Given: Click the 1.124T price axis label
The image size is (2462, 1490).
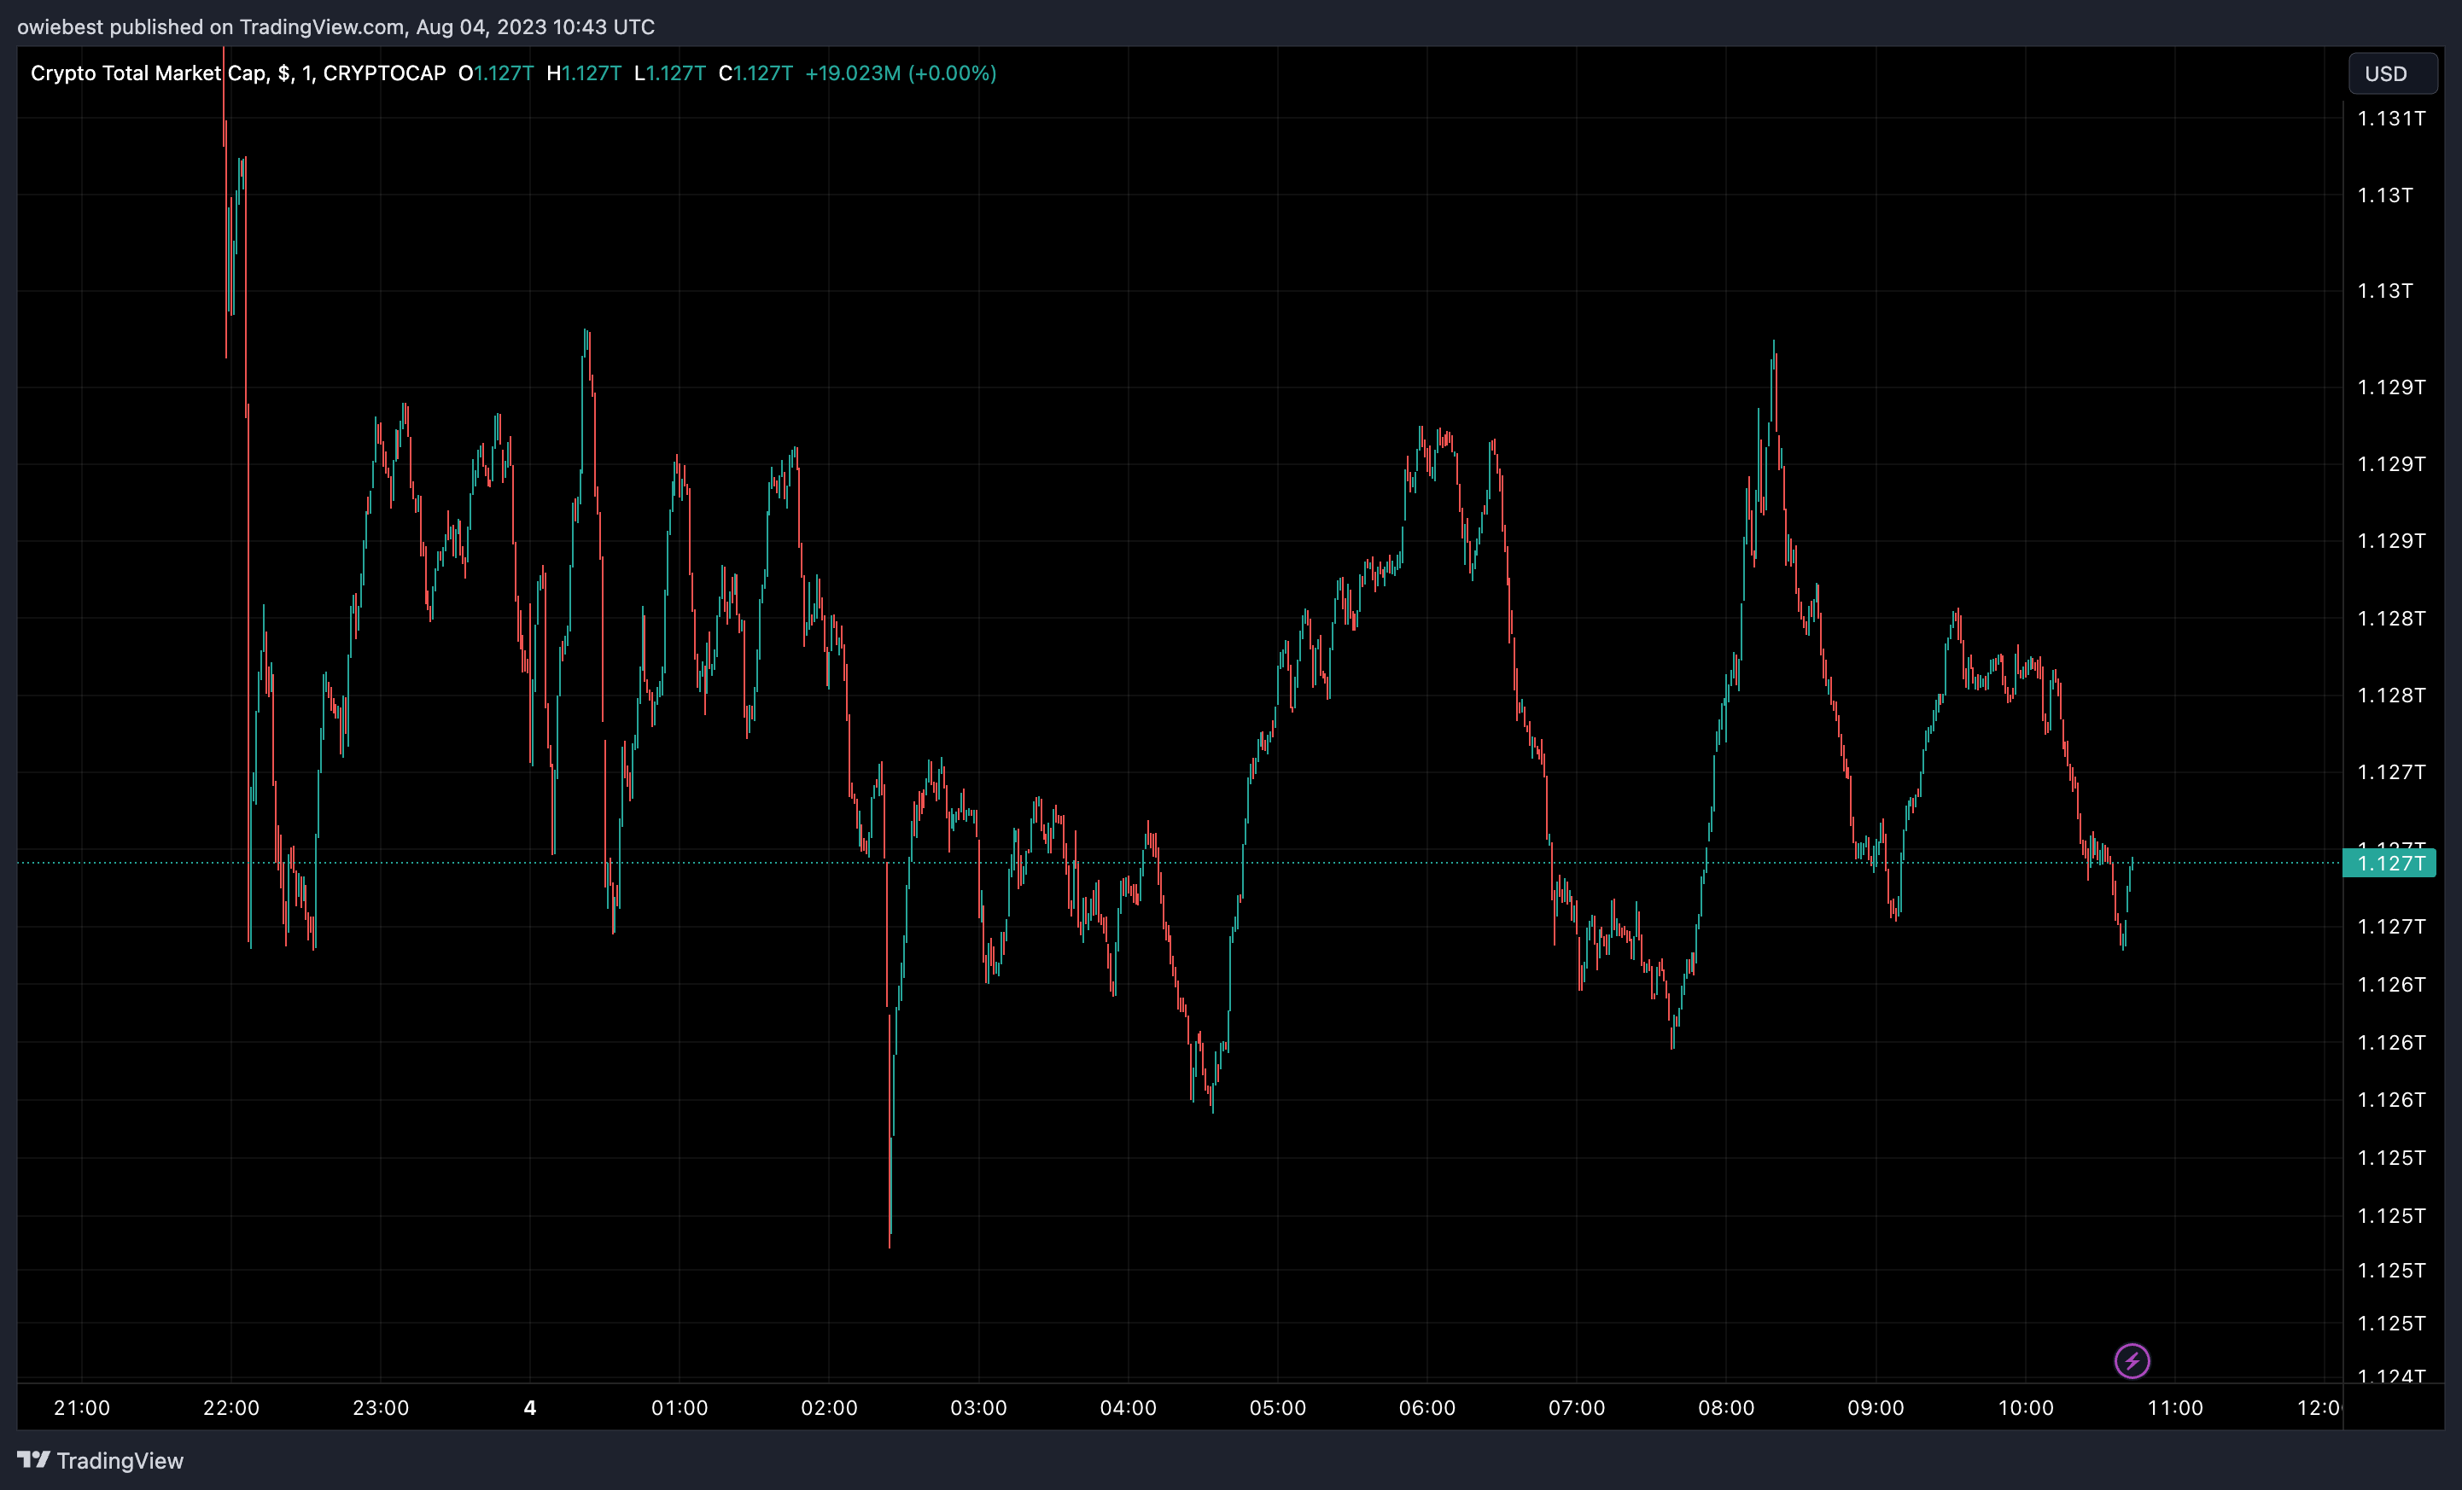Looking at the screenshot, I should point(2391,1377).
